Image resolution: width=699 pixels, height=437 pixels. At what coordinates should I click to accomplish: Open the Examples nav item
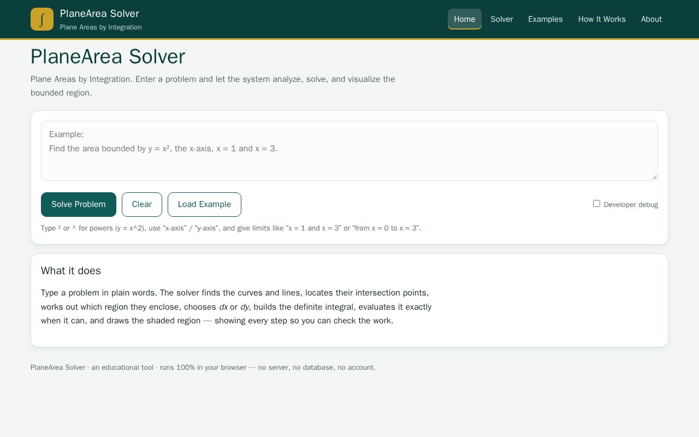pos(546,19)
